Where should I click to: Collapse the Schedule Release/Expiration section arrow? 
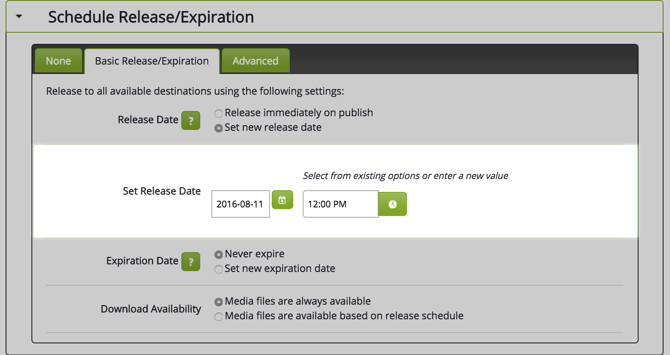tap(19, 17)
